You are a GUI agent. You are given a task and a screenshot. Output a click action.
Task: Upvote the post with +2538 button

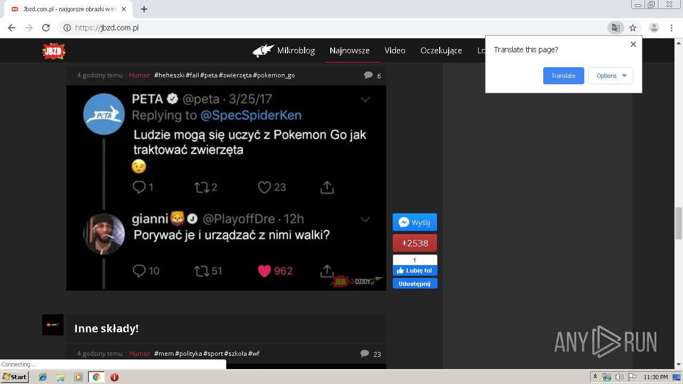415,243
